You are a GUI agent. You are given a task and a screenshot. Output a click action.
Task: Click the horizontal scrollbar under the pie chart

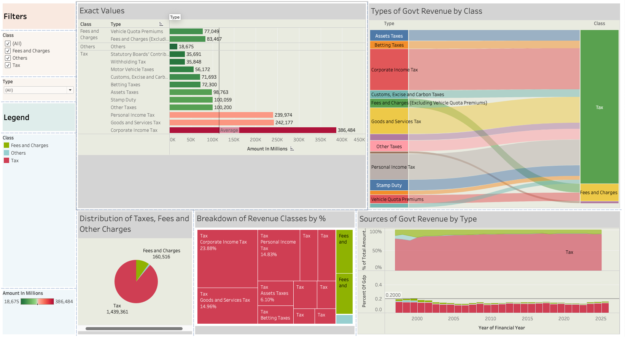(x=134, y=329)
